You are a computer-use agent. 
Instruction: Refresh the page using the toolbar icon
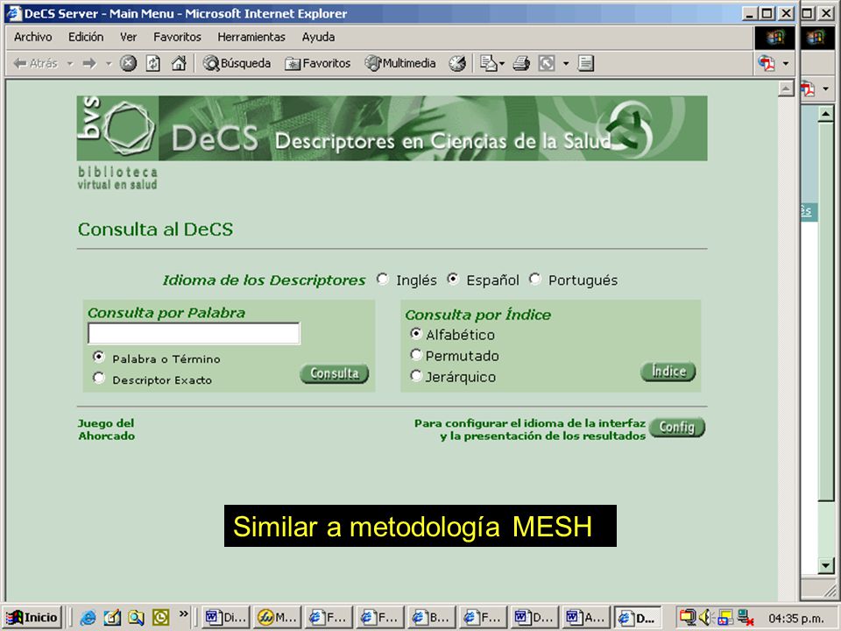152,63
